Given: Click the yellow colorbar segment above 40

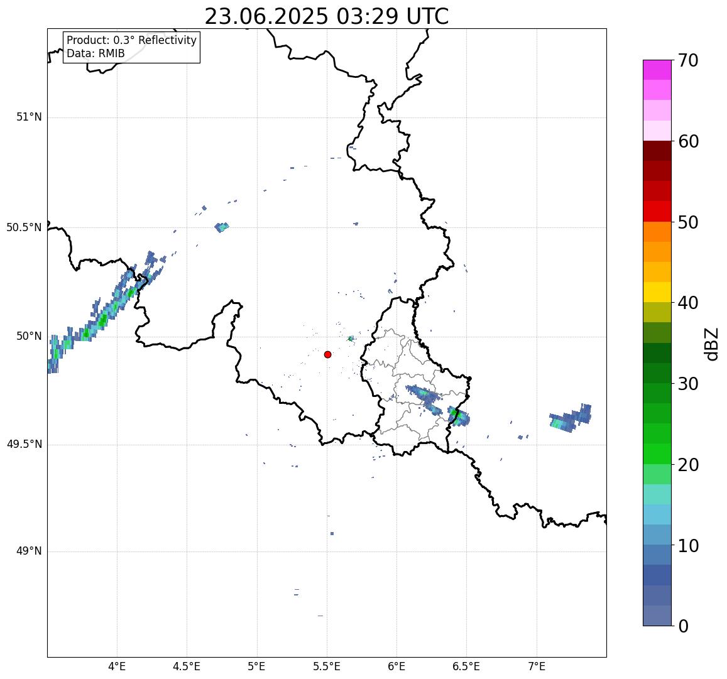Looking at the screenshot, I should (657, 292).
